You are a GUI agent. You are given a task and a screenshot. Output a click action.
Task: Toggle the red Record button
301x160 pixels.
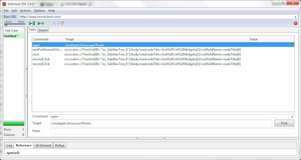[295, 23]
